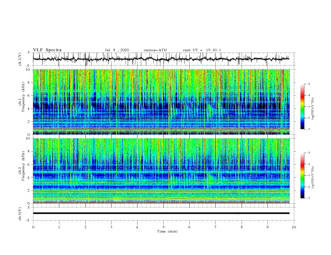Click time axis tick label "8"
331x255 pixels.
click(x=242, y=227)
